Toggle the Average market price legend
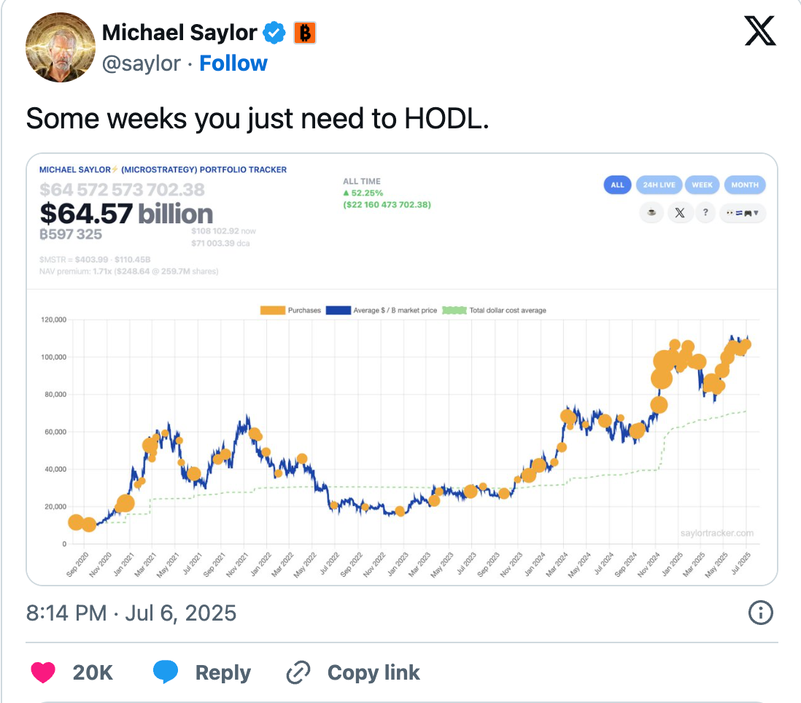The height and width of the screenshot is (703, 801). click(x=338, y=311)
